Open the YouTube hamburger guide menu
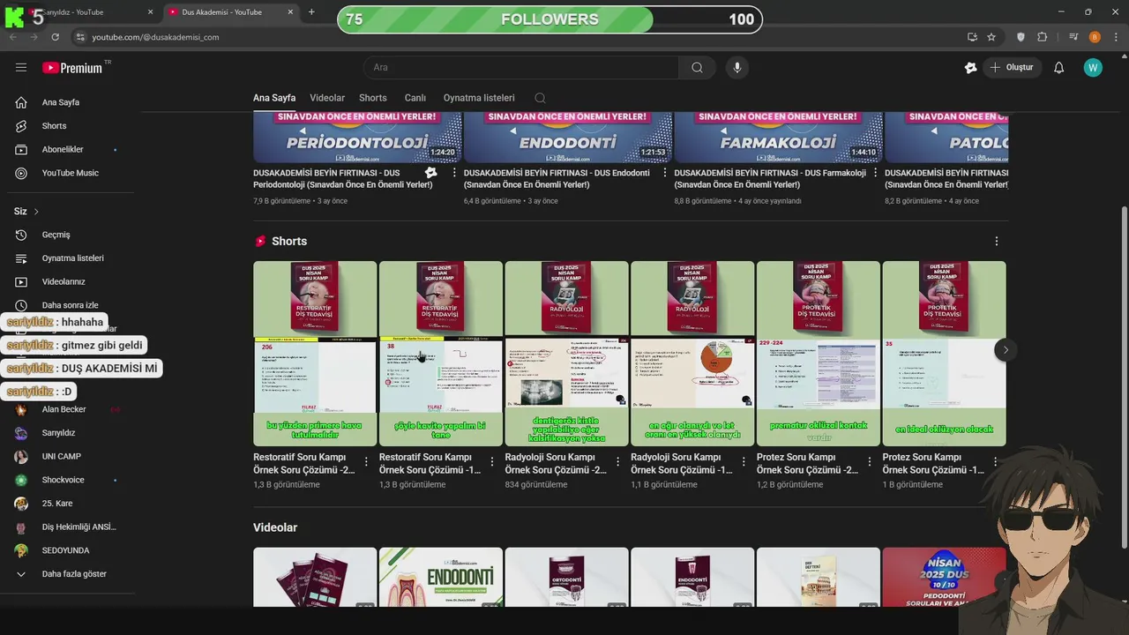Screen dimensions: 1129x635 (x=21, y=67)
